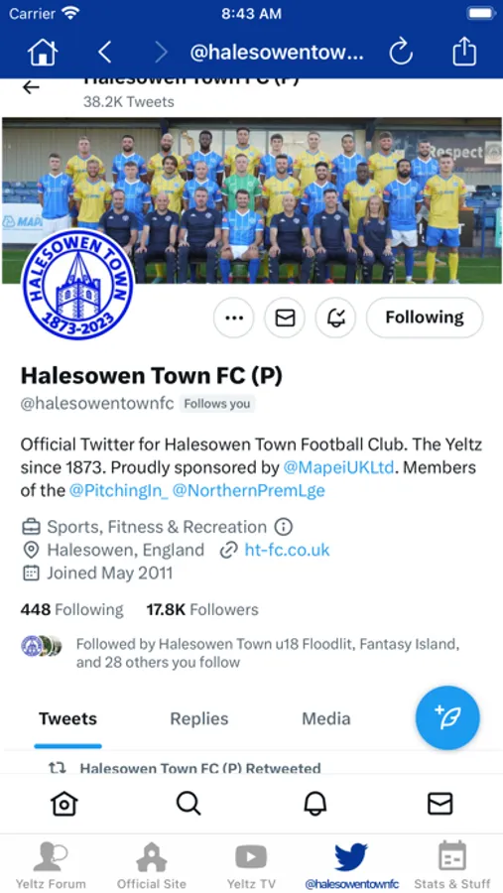Toggle the Following button
This screenshot has height=893, width=503.
pos(425,318)
